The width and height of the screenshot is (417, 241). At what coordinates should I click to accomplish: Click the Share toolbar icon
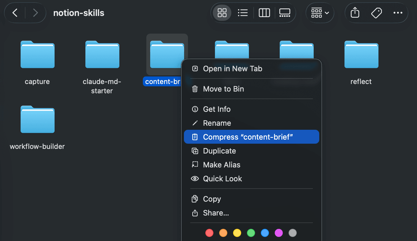355,13
